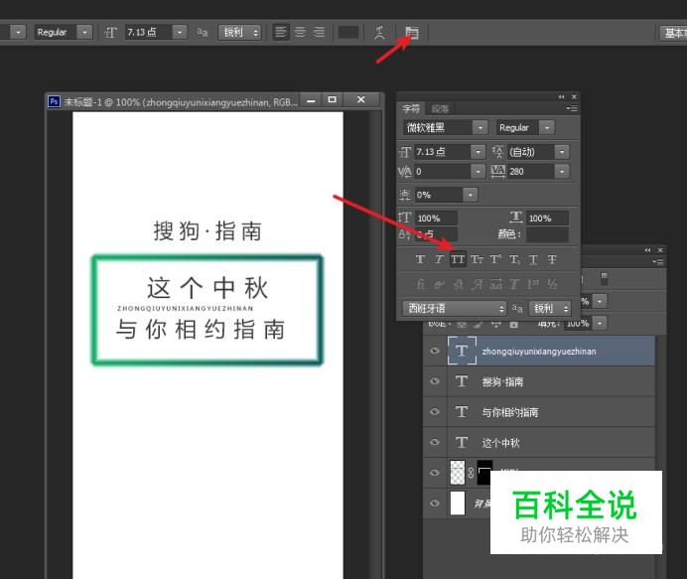Screen dimensions: 687x579
Task: Select left align text in options bar
Action: pos(280,32)
